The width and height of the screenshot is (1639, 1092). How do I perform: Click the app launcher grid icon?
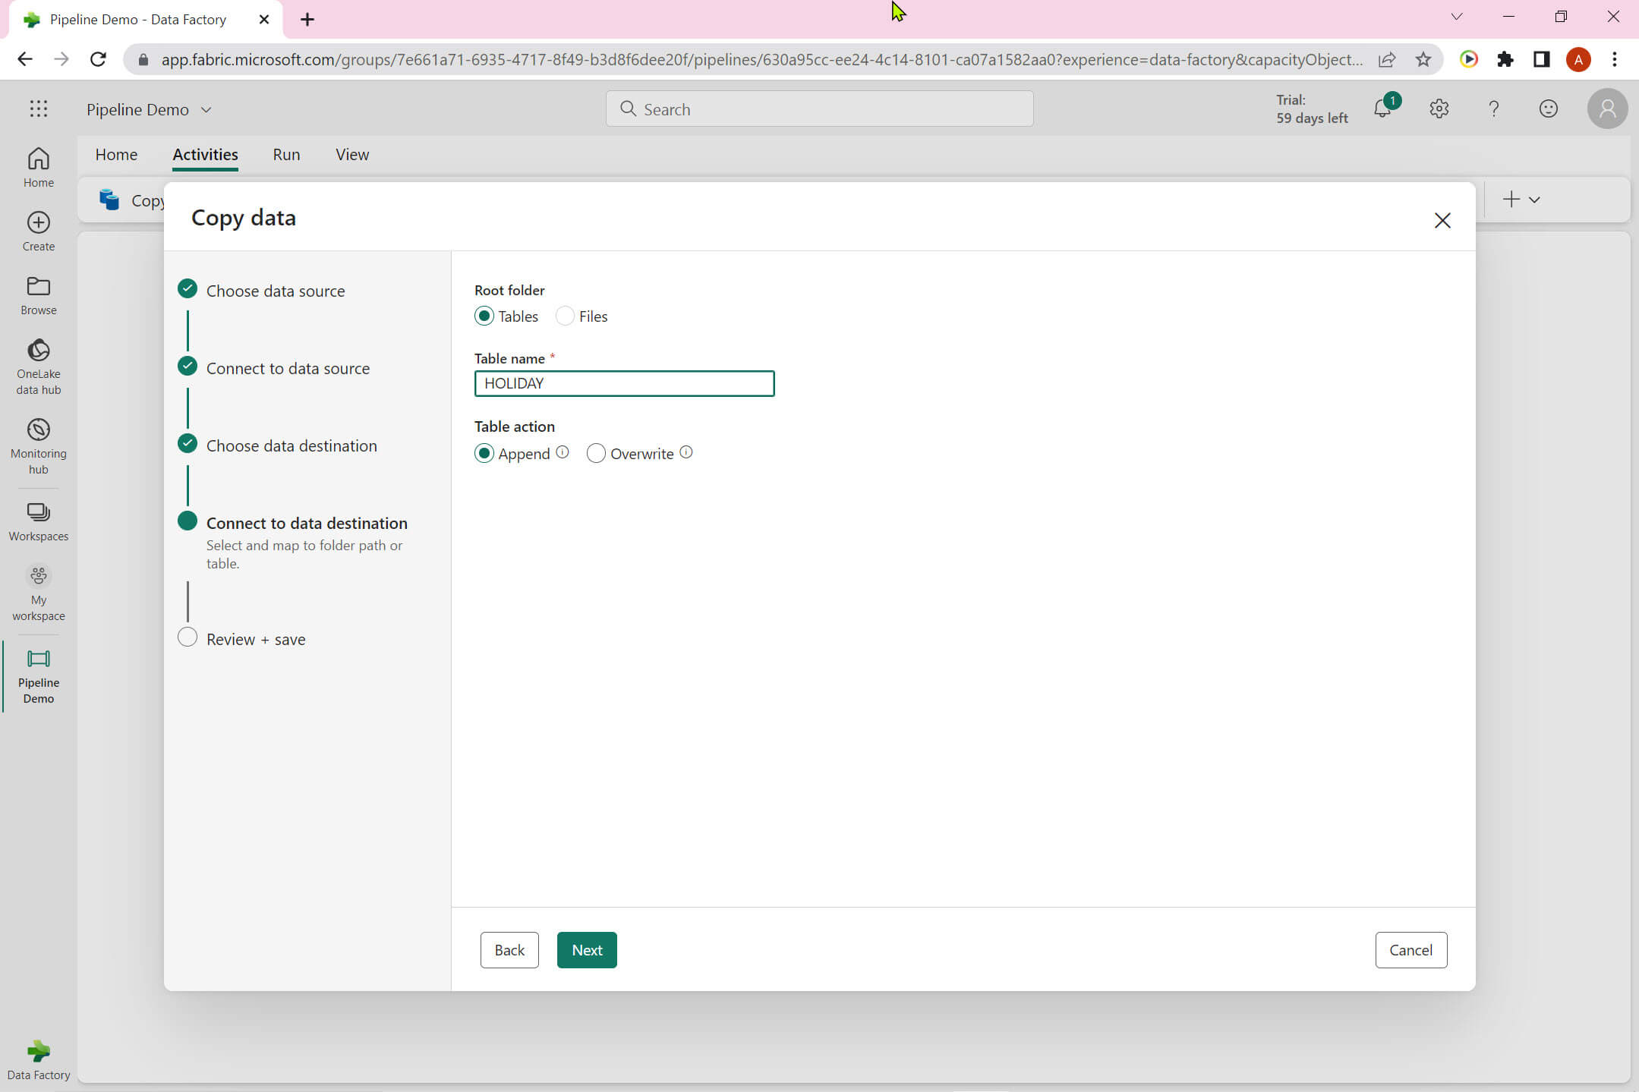tap(39, 109)
